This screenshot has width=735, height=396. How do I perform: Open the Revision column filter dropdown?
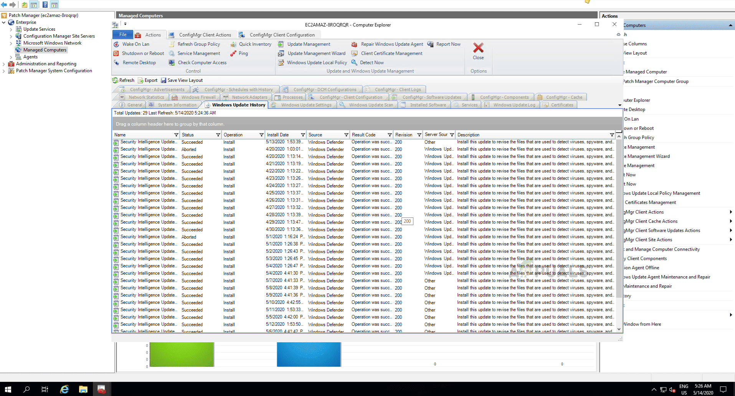click(419, 135)
